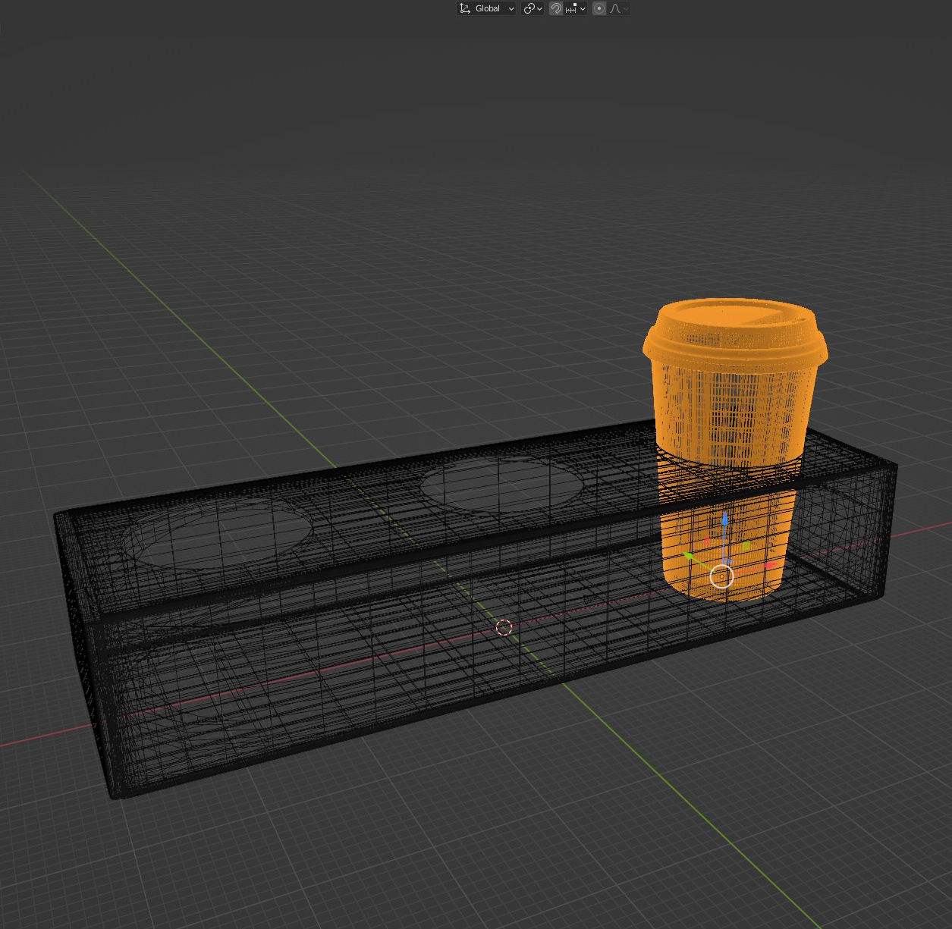Viewport: 952px width, 929px height.
Task: Click the 3D cursor at the grid origin
Action: [x=504, y=627]
